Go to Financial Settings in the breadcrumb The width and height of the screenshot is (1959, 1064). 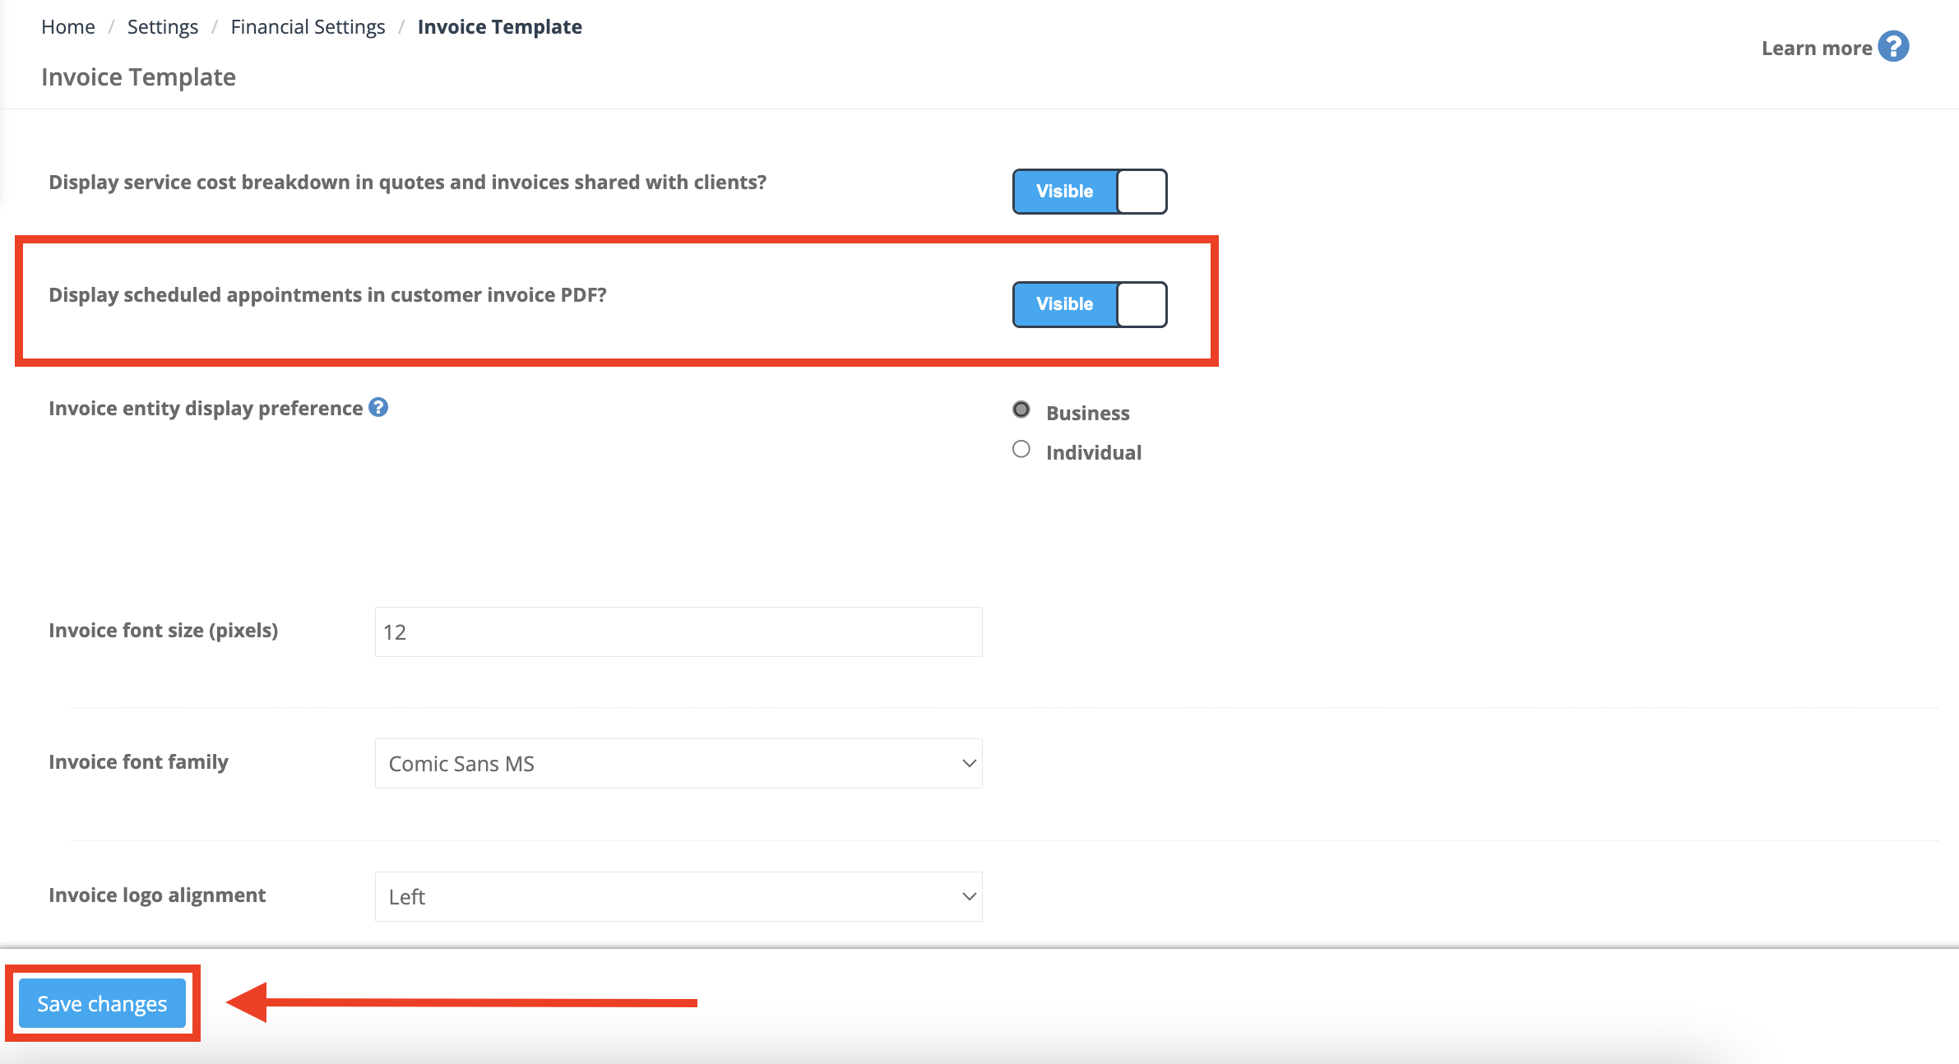click(308, 27)
